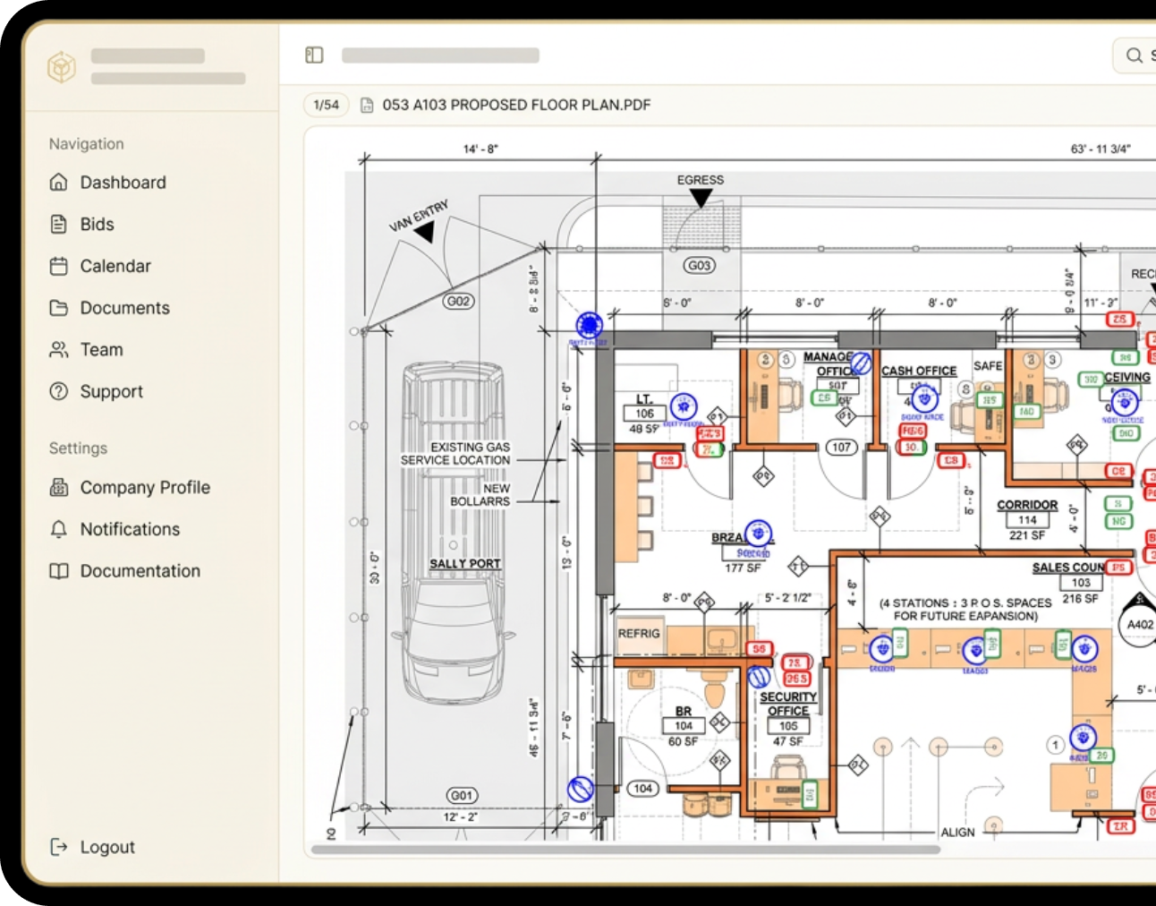Image resolution: width=1156 pixels, height=906 pixels.
Task: Click the blue marker in Cash Office
Action: [924, 398]
